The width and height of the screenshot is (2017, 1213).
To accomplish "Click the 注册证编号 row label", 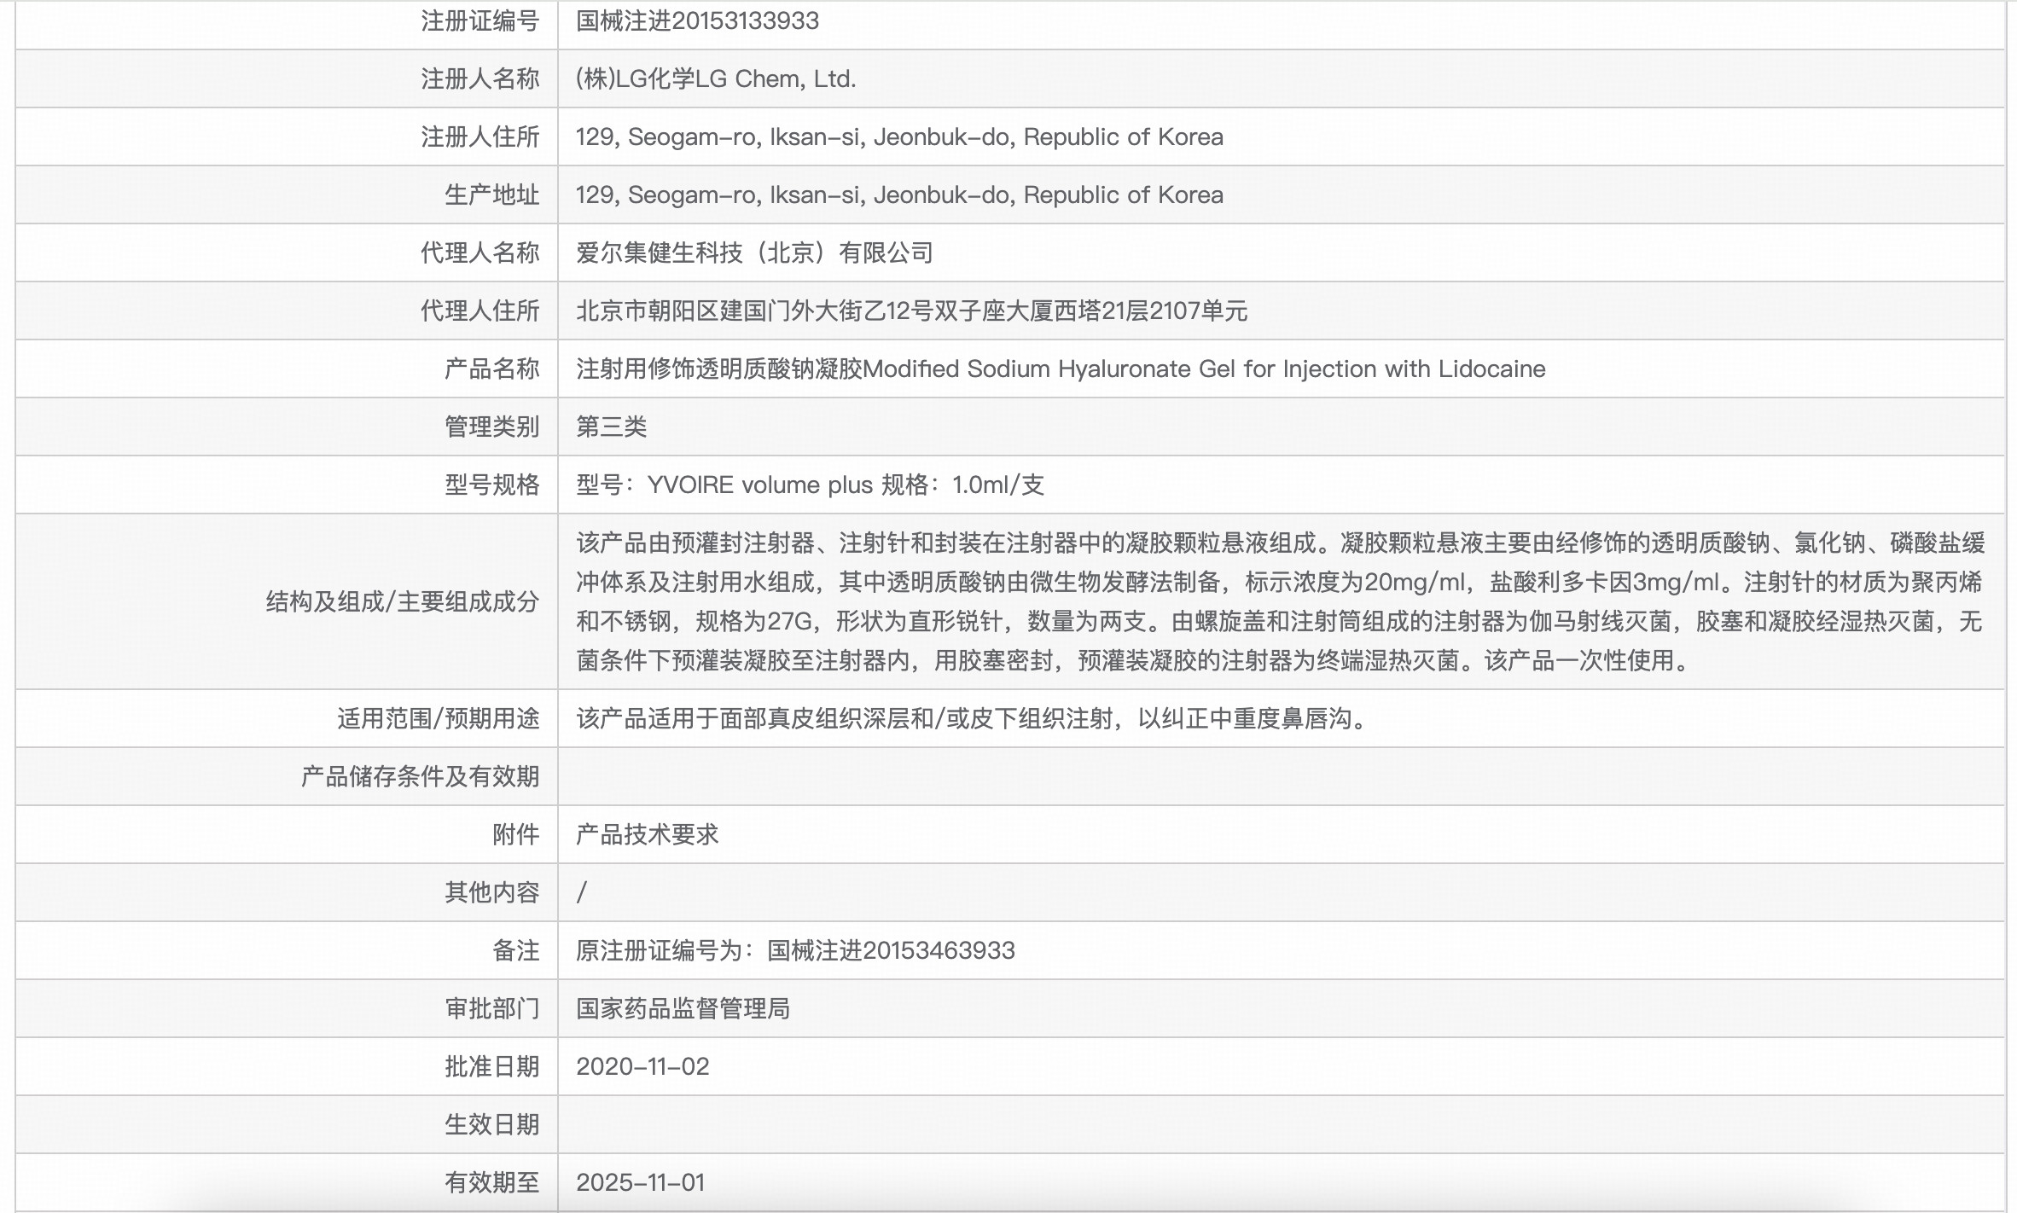I will tap(480, 21).
